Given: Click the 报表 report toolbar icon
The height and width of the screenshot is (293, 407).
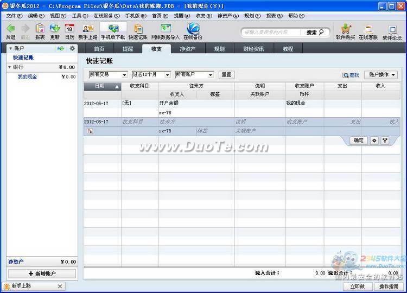Looking at the screenshot, I should point(40,31).
